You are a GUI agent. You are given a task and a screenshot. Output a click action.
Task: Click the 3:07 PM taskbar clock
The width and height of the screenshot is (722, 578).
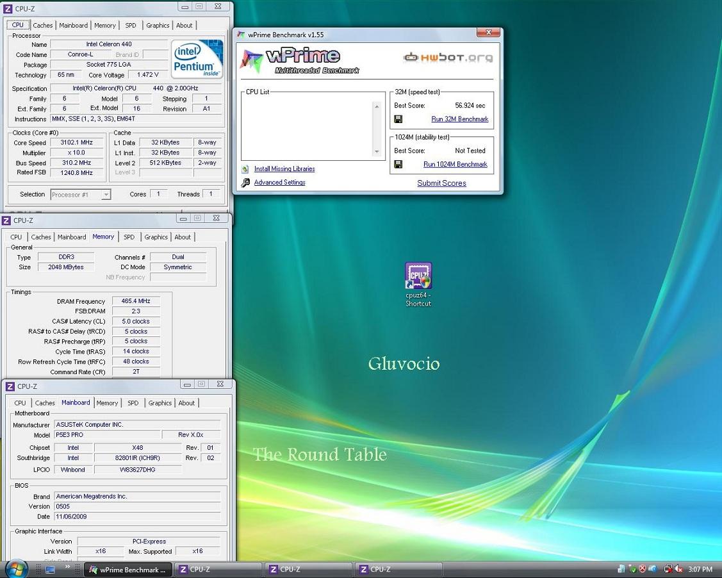pos(700,570)
